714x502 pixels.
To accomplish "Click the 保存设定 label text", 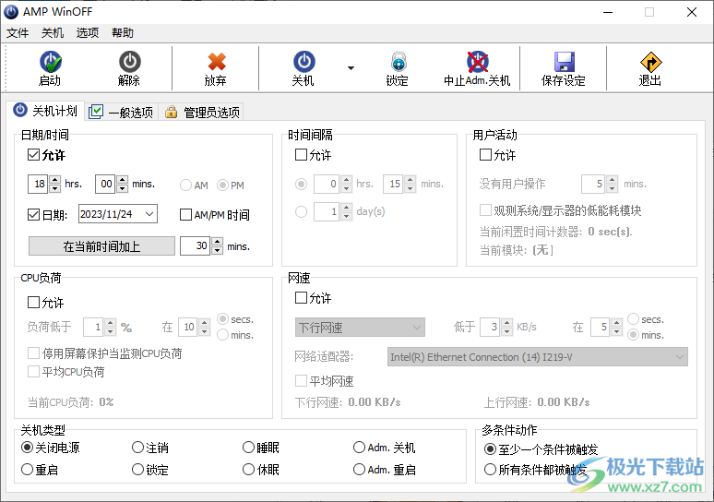I will [x=564, y=80].
